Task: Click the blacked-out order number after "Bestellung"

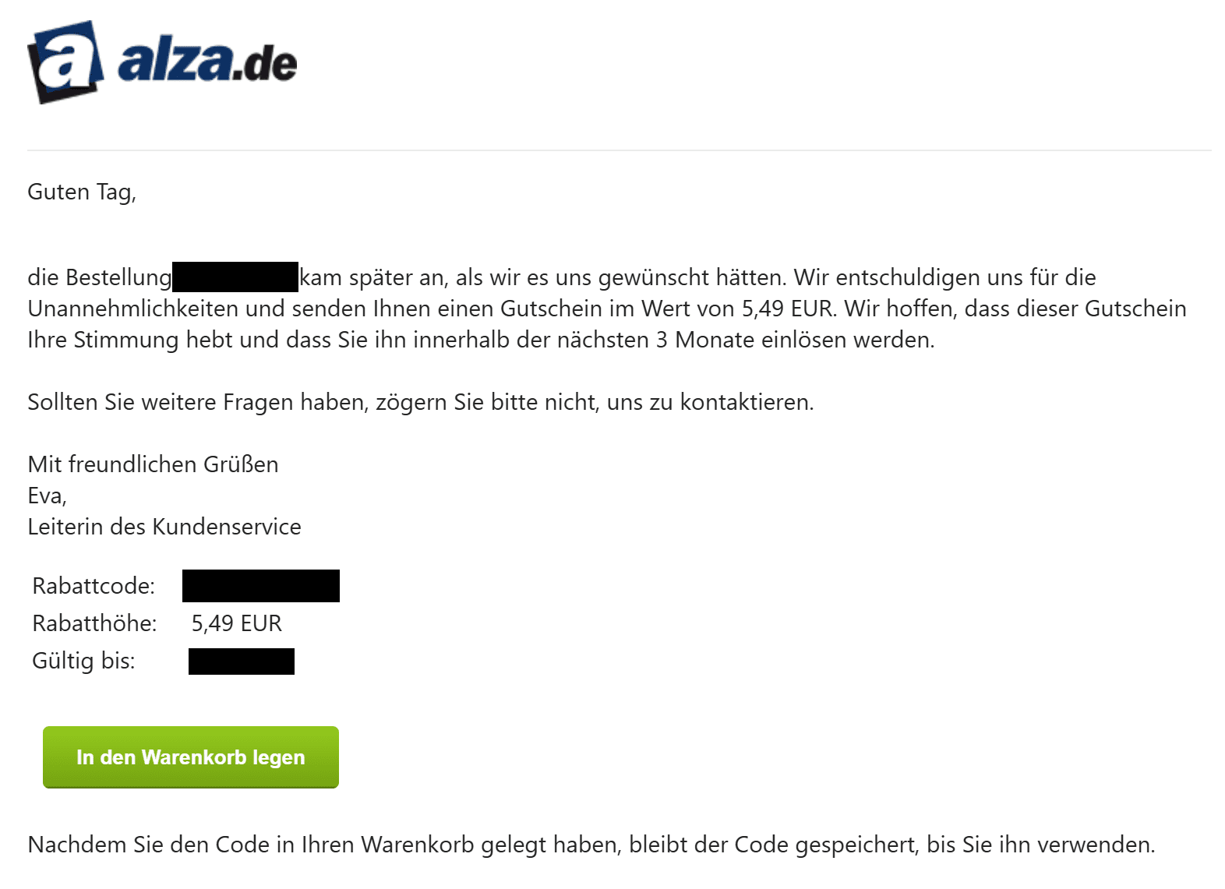Action: pyautogui.click(x=235, y=277)
